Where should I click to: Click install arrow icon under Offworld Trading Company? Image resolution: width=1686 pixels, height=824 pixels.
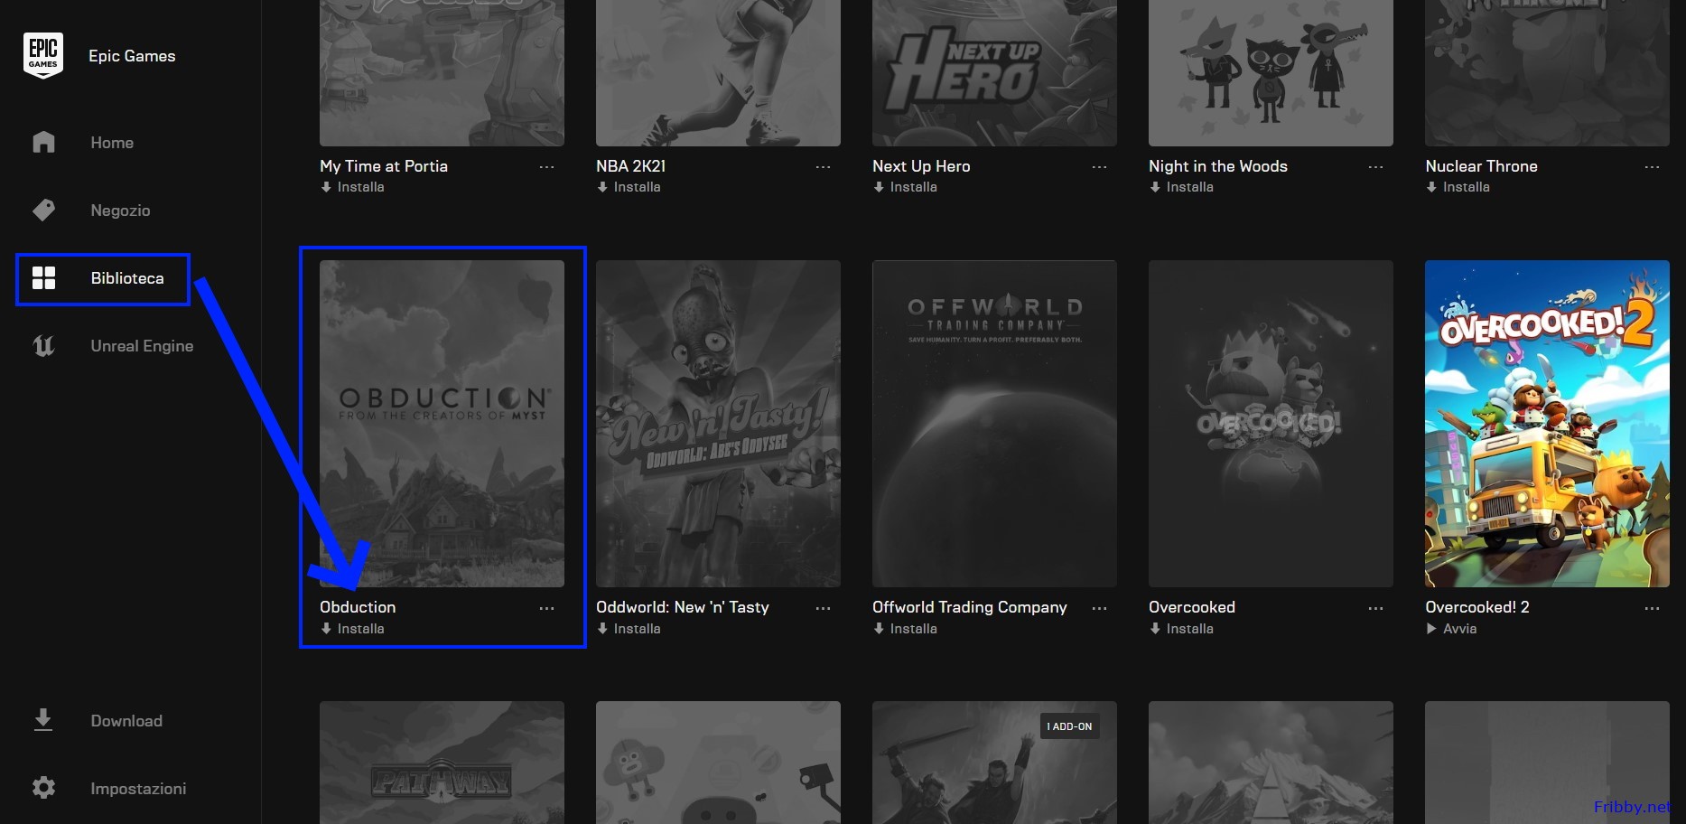click(x=879, y=629)
